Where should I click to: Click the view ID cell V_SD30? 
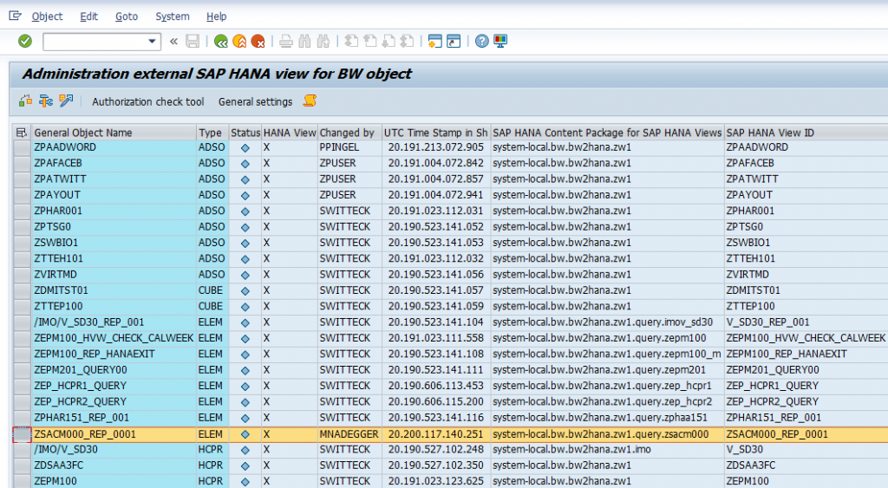(806, 450)
